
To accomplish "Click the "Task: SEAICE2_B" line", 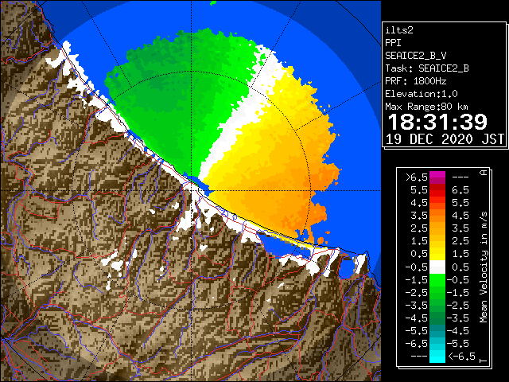I will (x=427, y=68).
